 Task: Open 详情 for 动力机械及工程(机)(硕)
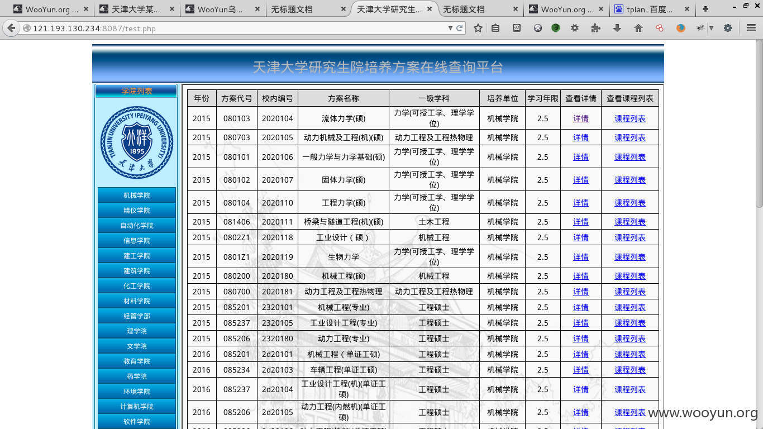point(581,137)
